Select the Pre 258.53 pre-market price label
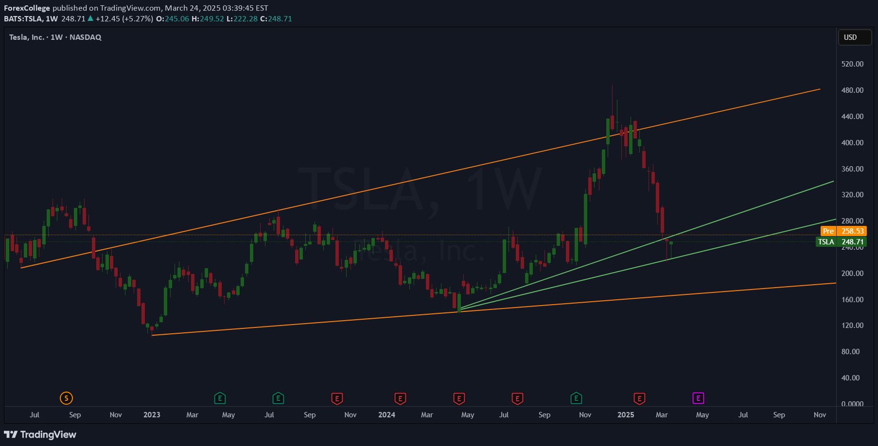 pyautogui.click(x=843, y=231)
